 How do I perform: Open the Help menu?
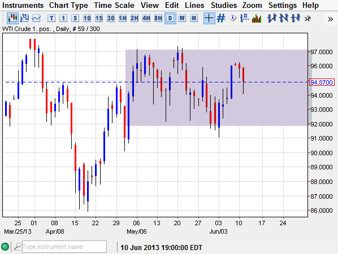point(310,5)
